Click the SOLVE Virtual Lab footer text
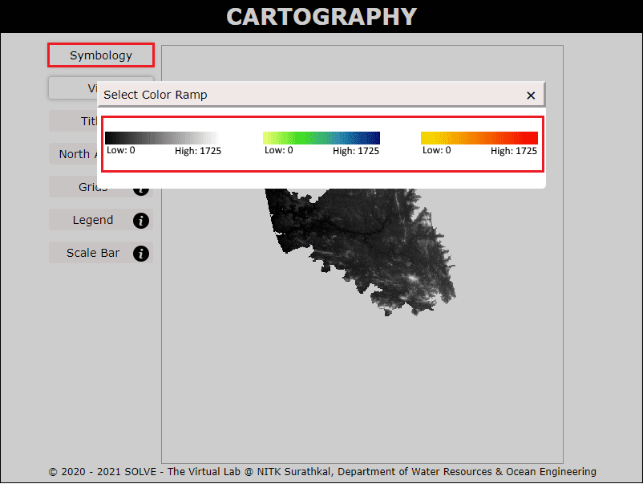 [321, 472]
